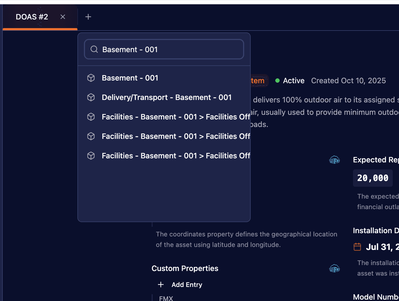Image resolution: width=399 pixels, height=301 pixels.
Task: Switch to the DOAS #2 tab
Action: coord(32,17)
